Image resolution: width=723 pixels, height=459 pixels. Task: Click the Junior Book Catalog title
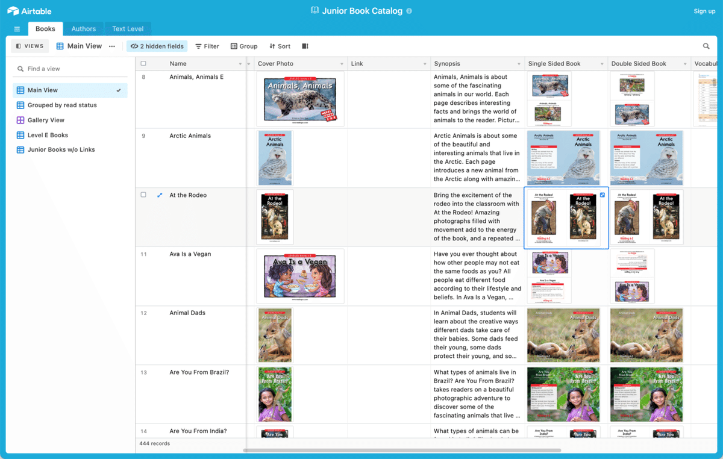(x=362, y=11)
